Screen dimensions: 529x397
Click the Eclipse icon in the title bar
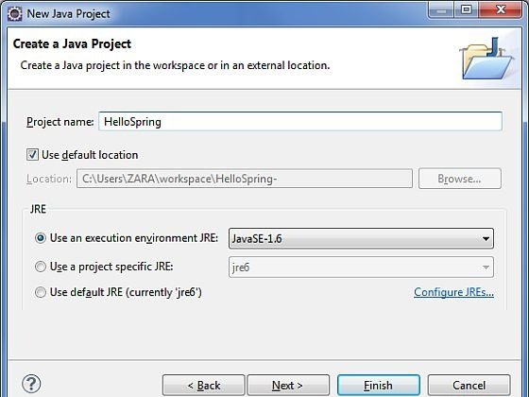15,14
